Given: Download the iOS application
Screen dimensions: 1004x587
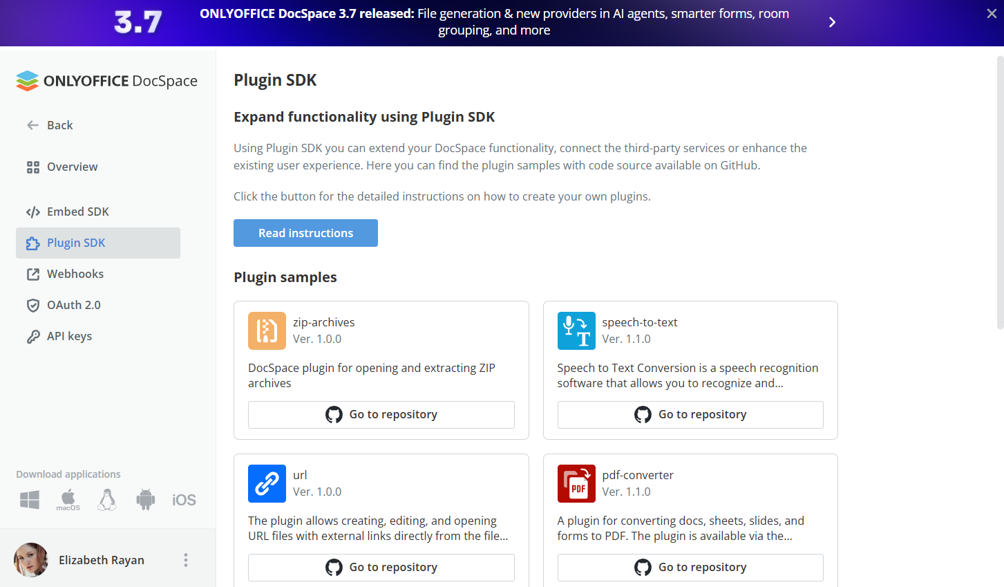Looking at the screenshot, I should (x=184, y=500).
